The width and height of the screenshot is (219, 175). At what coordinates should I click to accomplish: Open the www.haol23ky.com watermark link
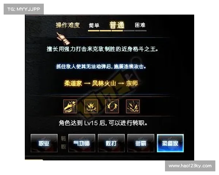(190, 166)
